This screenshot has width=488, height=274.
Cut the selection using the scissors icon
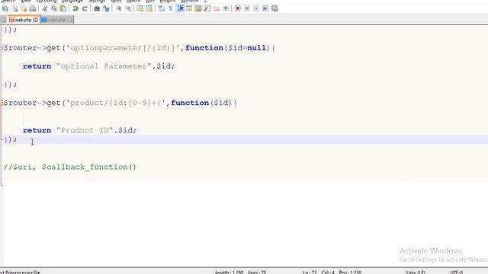[x=45, y=8]
